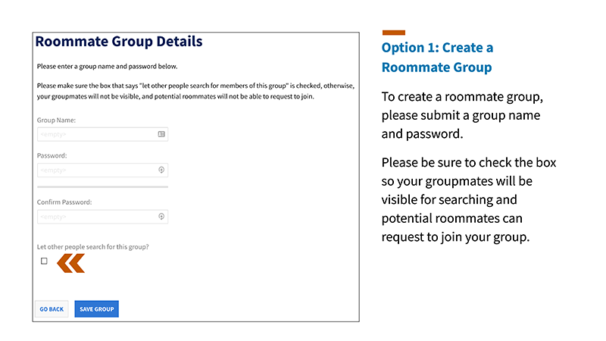Click the contact card icon in Group Name field
The width and height of the screenshot is (606, 341).
coord(161,134)
